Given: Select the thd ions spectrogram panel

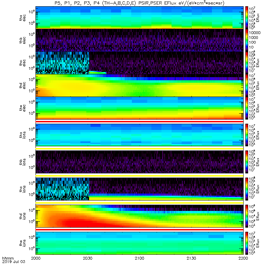Looking at the screenshot, I should pos(140,216).
